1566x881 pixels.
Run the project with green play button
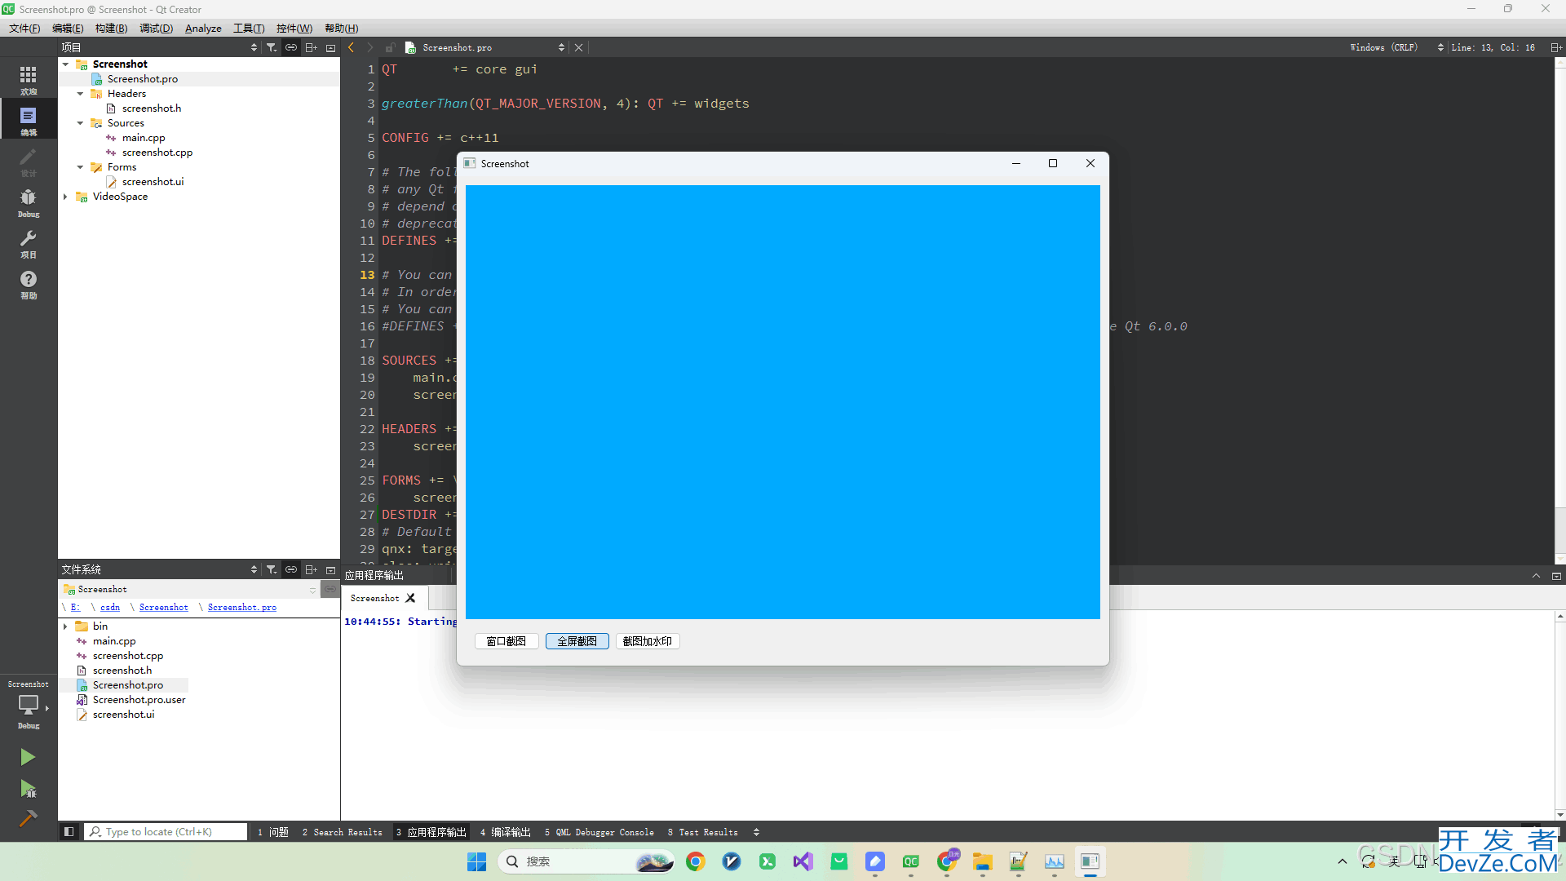[28, 757]
